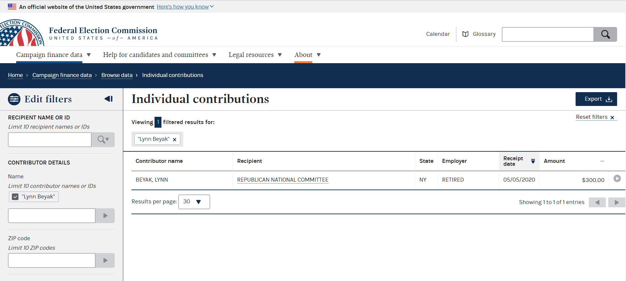Open Campaign finance data breadcrumb
Viewport: 626px width, 281px height.
(x=62, y=75)
